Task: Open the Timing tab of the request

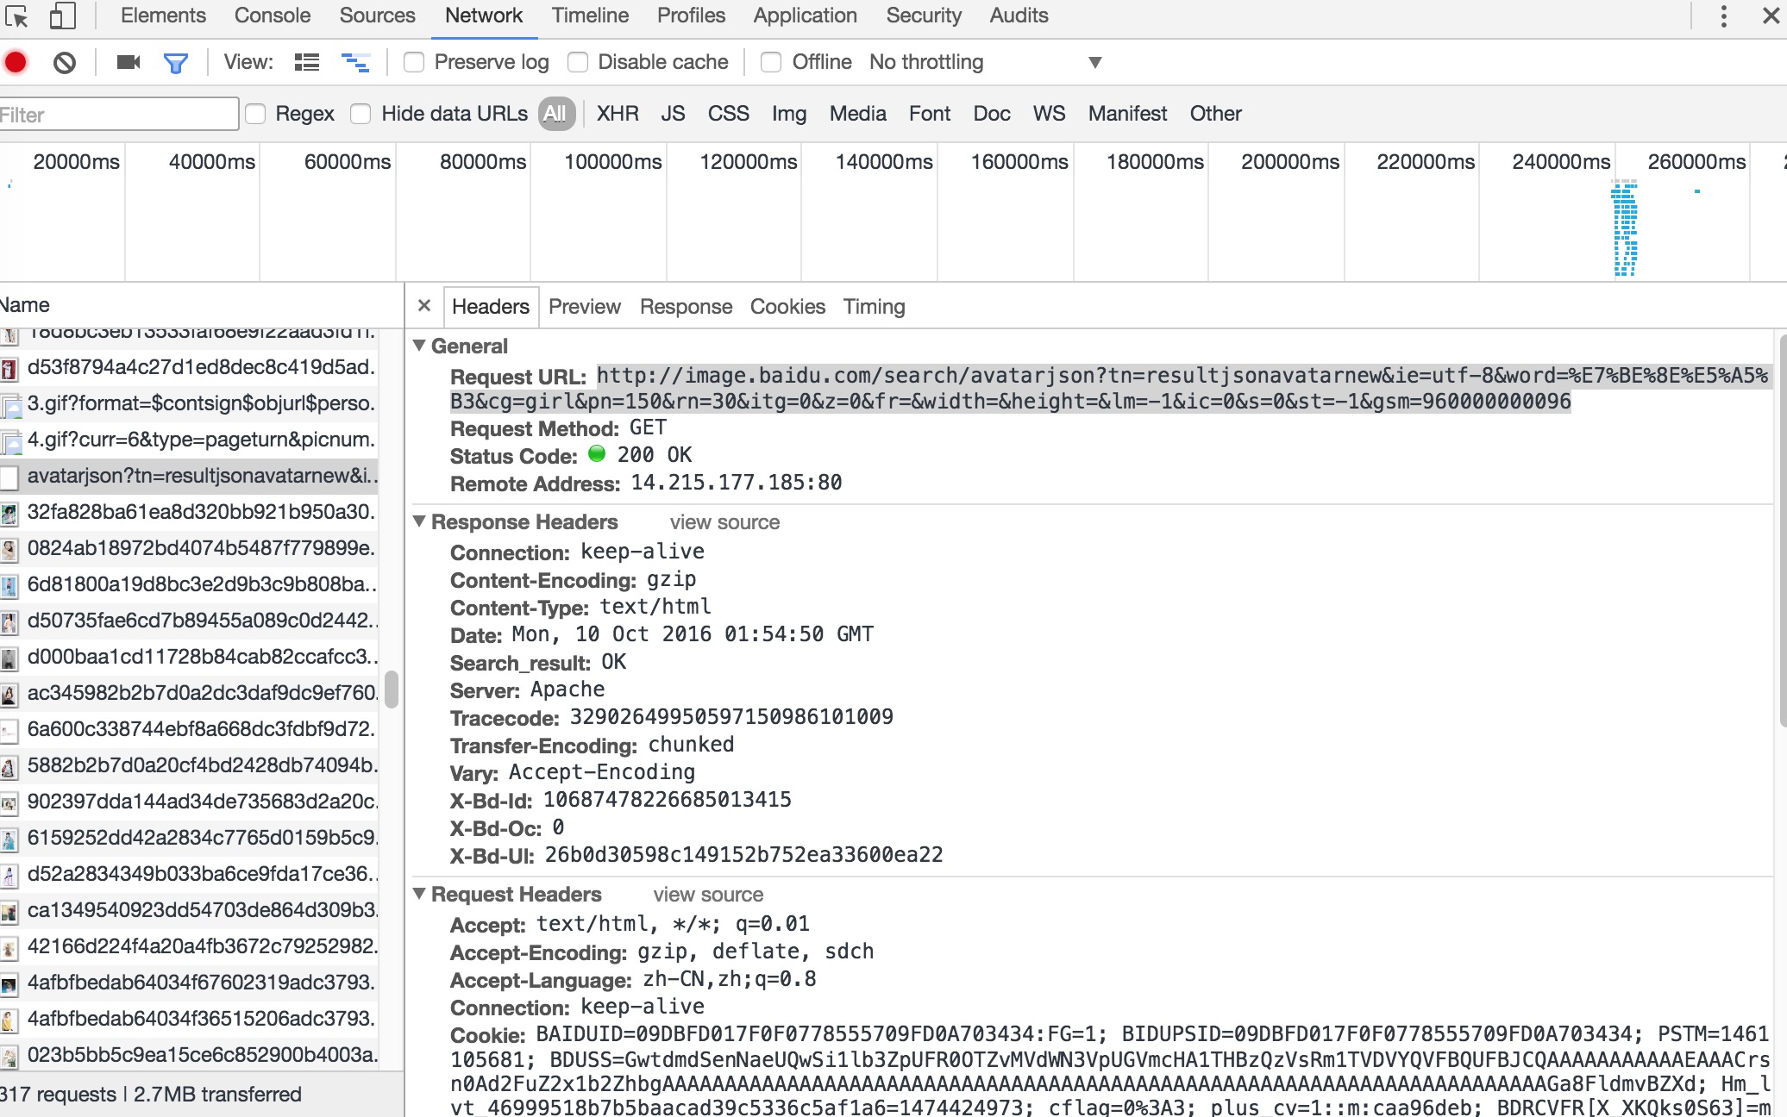Action: (x=874, y=307)
